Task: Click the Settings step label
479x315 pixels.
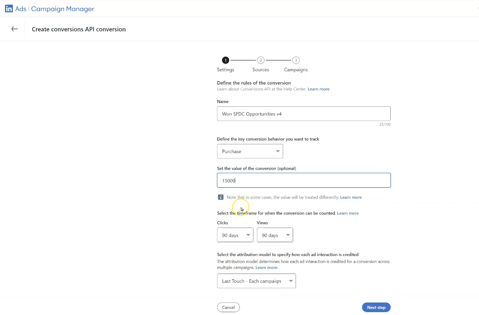Action: click(x=225, y=70)
